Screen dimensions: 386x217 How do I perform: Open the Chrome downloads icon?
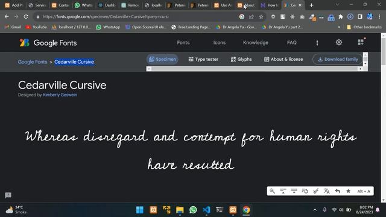[350, 17]
